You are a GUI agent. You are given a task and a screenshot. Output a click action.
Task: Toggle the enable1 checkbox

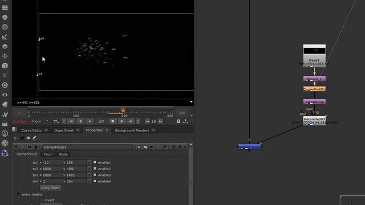coord(95,162)
